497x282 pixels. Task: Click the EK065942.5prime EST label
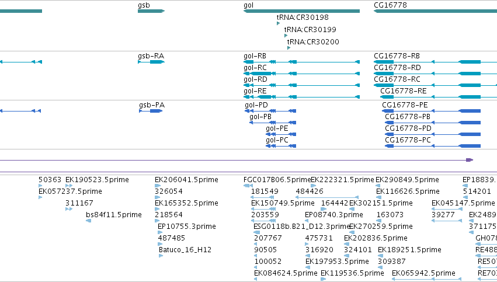(423, 273)
